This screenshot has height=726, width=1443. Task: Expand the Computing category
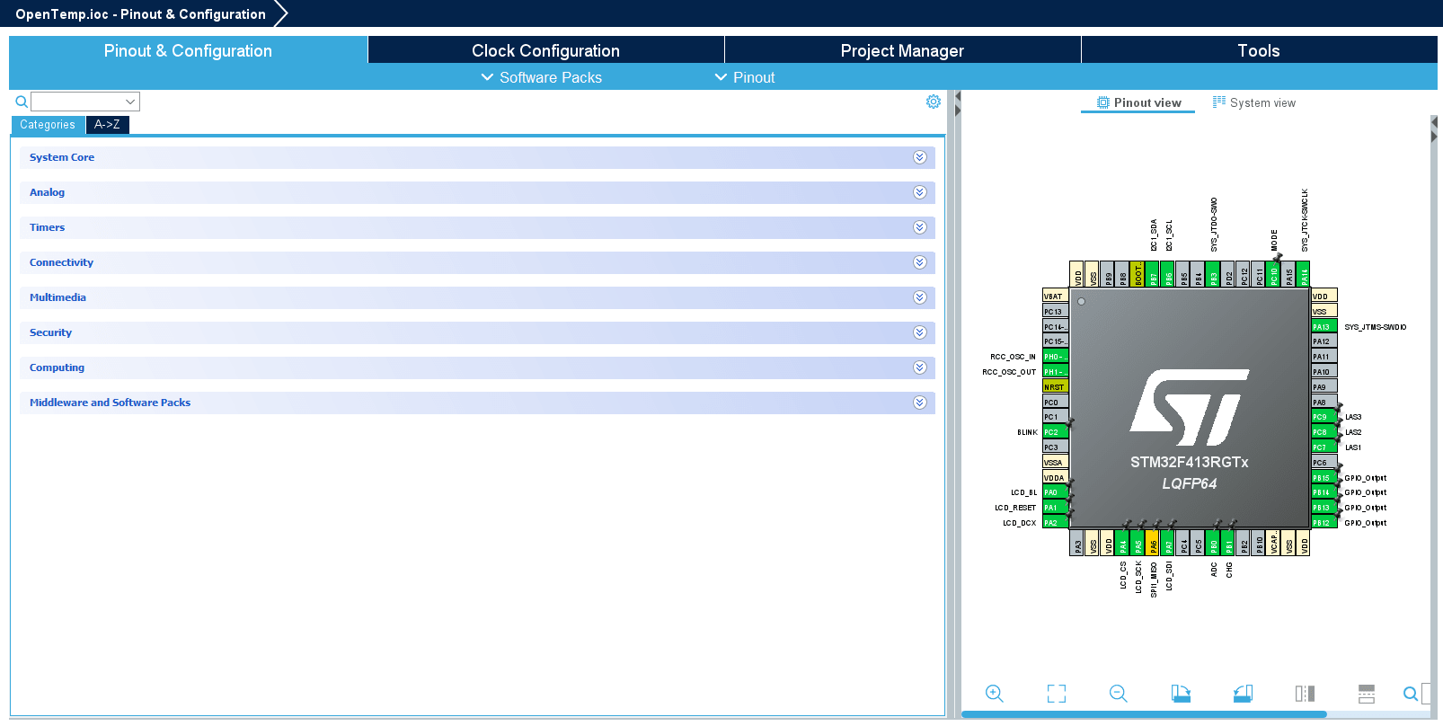point(920,367)
